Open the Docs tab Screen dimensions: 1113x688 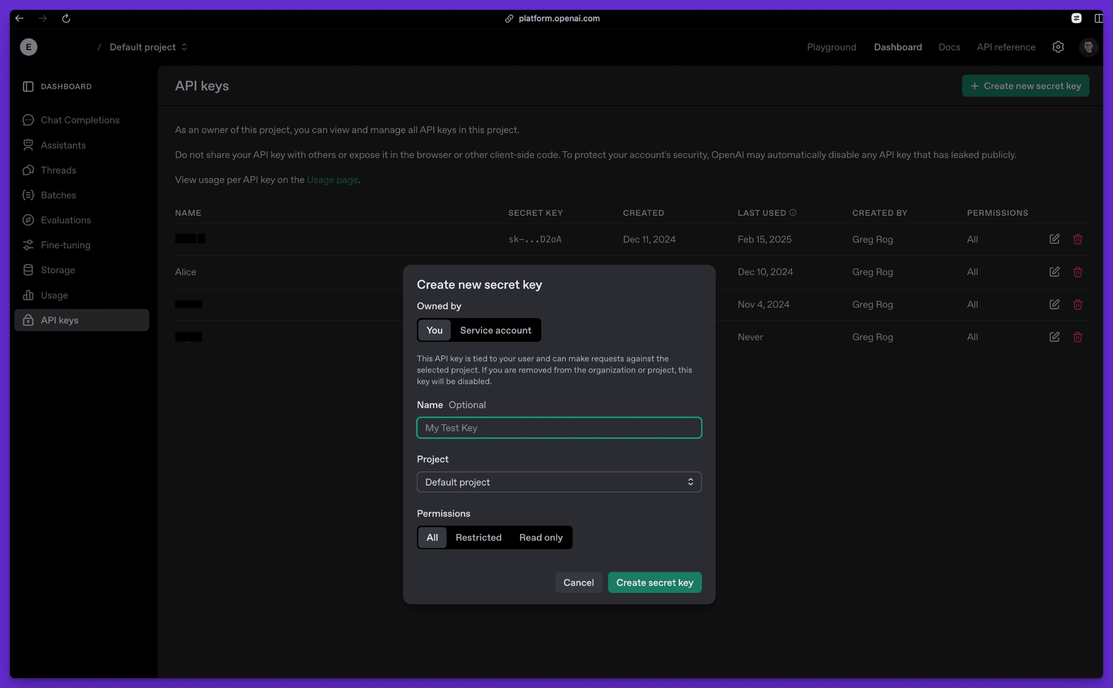pos(949,47)
